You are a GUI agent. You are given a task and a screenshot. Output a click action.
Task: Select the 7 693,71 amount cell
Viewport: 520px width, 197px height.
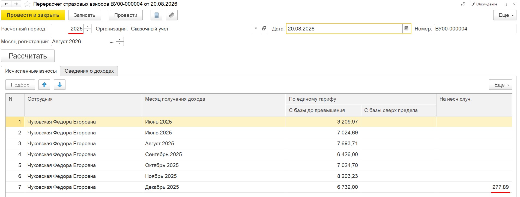pos(323,144)
